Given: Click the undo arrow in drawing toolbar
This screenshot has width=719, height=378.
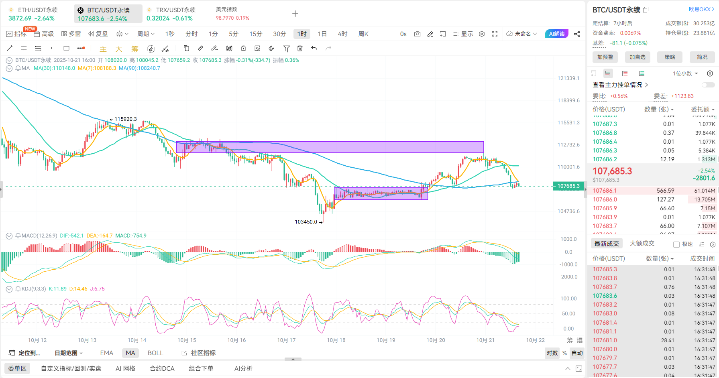Looking at the screenshot, I should [x=314, y=48].
